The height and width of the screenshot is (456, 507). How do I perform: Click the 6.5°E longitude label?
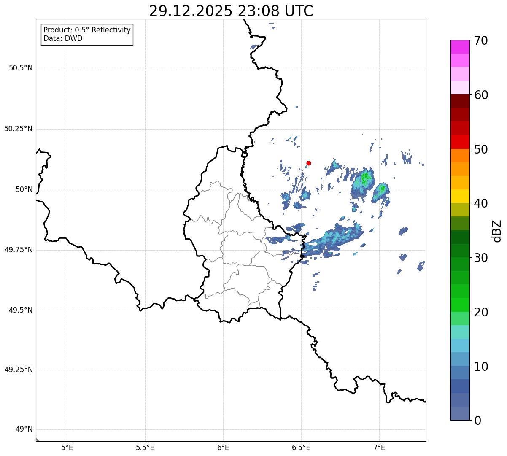point(301,447)
